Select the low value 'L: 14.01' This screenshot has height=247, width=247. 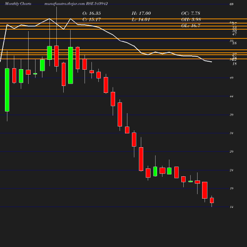141,20
